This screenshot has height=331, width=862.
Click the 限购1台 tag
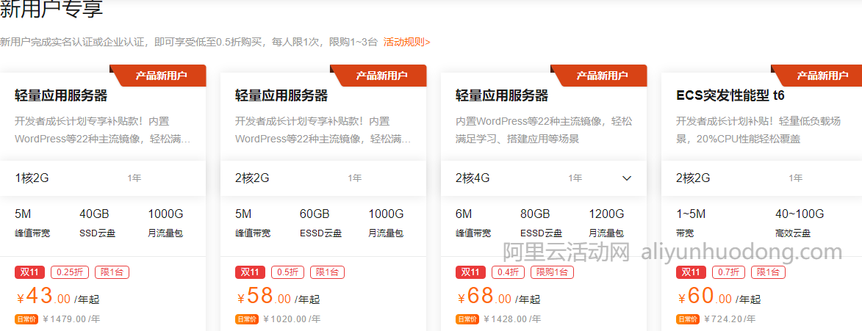553,272
